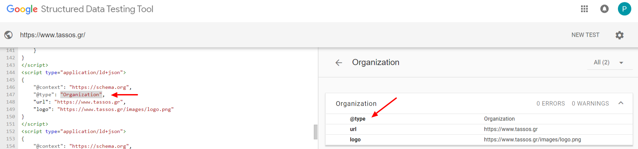
Task: Click the logo.png URL string on line 149
Action: click(116, 109)
